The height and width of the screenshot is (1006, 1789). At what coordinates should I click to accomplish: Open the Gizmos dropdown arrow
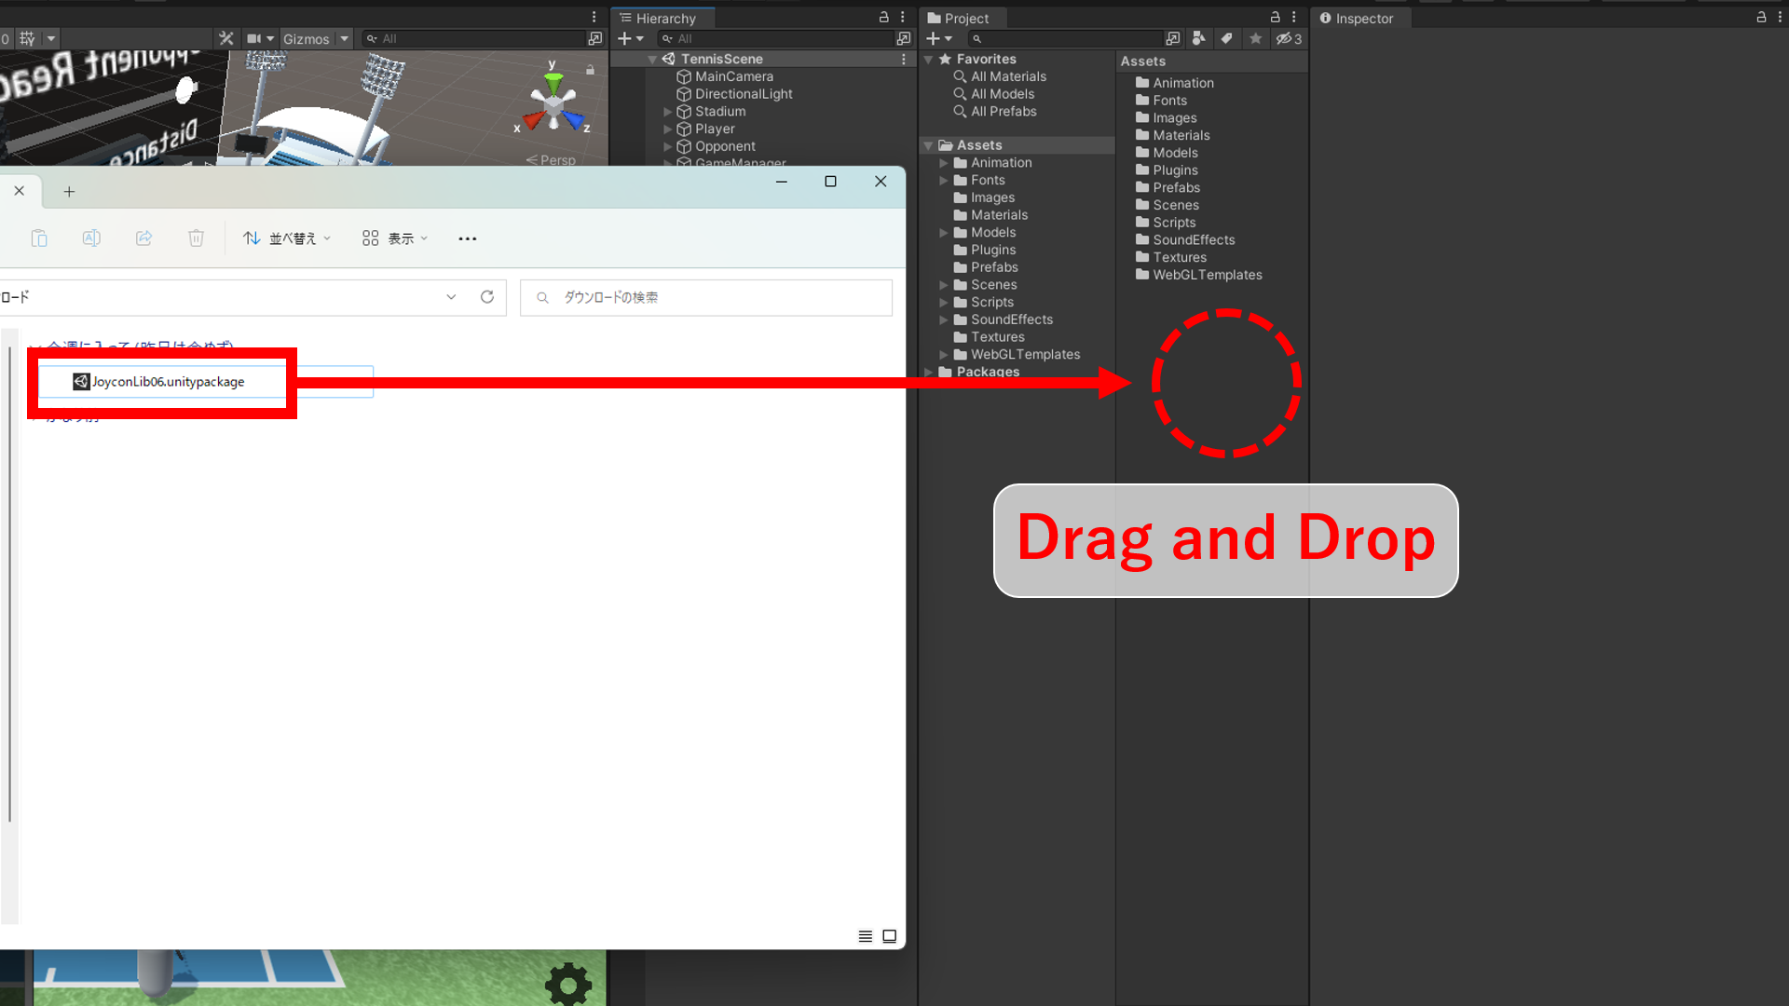click(x=344, y=38)
